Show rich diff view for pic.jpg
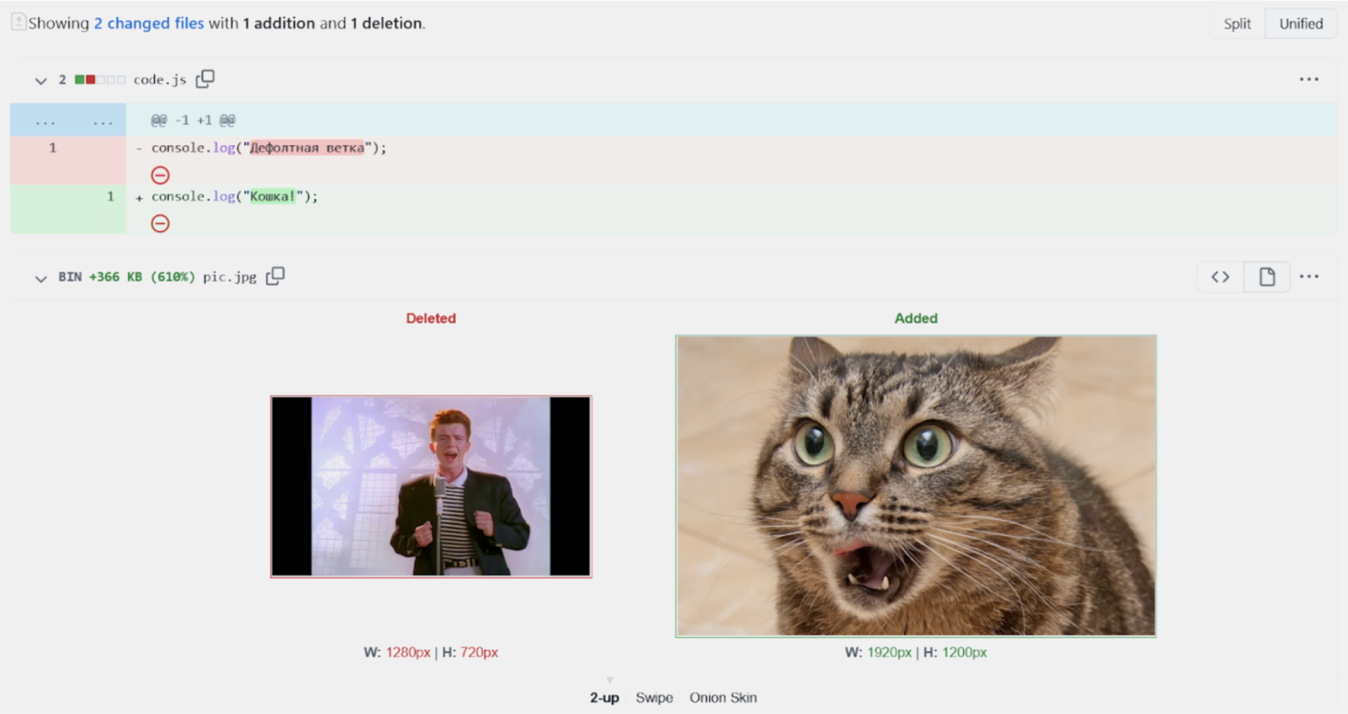Image resolution: width=1348 pixels, height=714 pixels. coord(1267,276)
